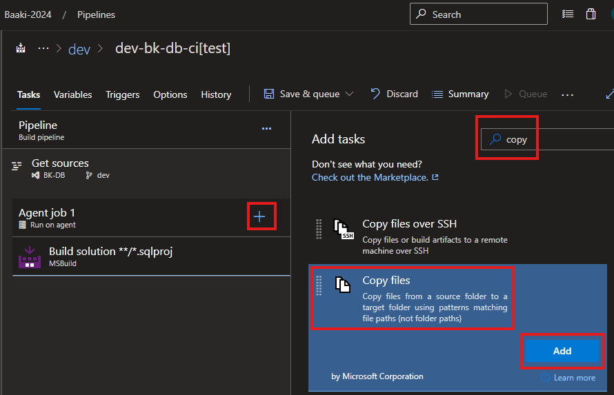This screenshot has height=395, width=614.
Task: Open the pipeline Summary
Action: click(x=460, y=94)
